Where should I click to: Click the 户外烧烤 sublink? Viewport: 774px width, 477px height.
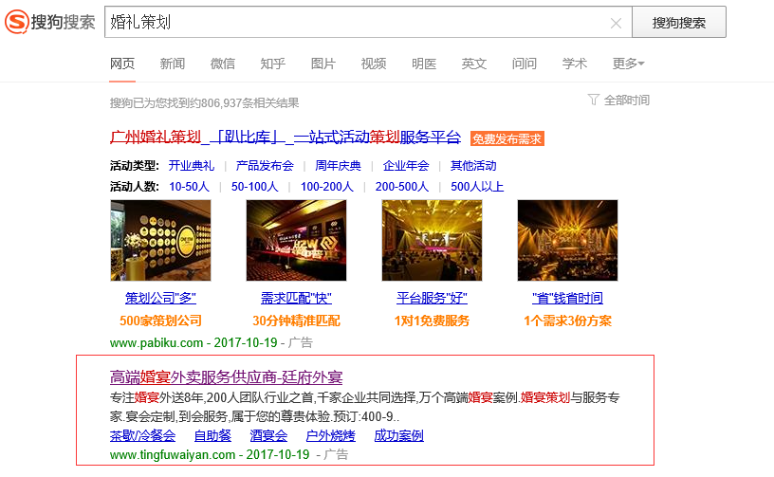click(x=330, y=436)
